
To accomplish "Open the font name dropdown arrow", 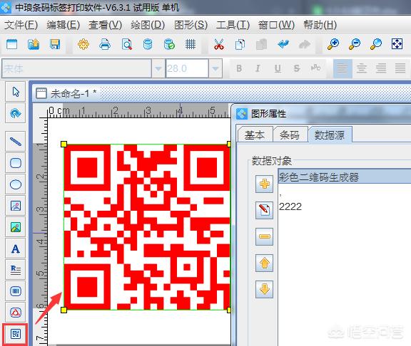I will point(158,68).
